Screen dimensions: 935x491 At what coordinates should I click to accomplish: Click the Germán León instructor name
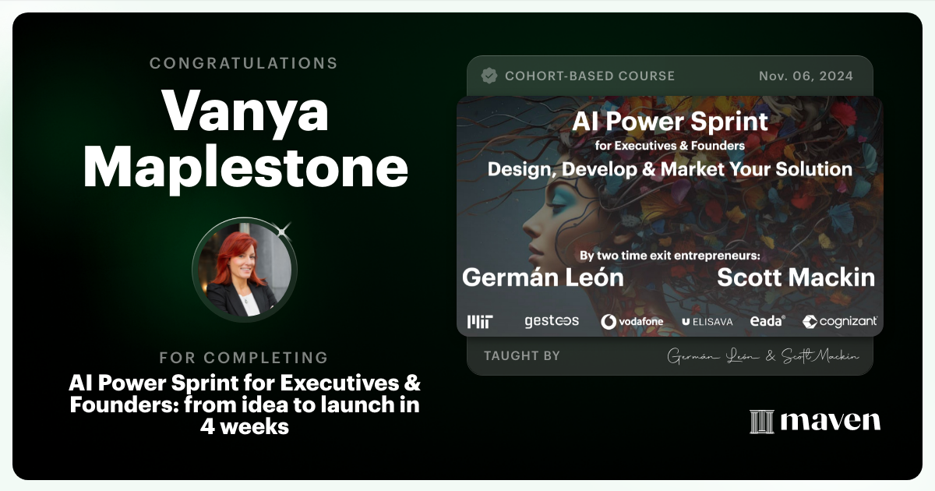543,277
